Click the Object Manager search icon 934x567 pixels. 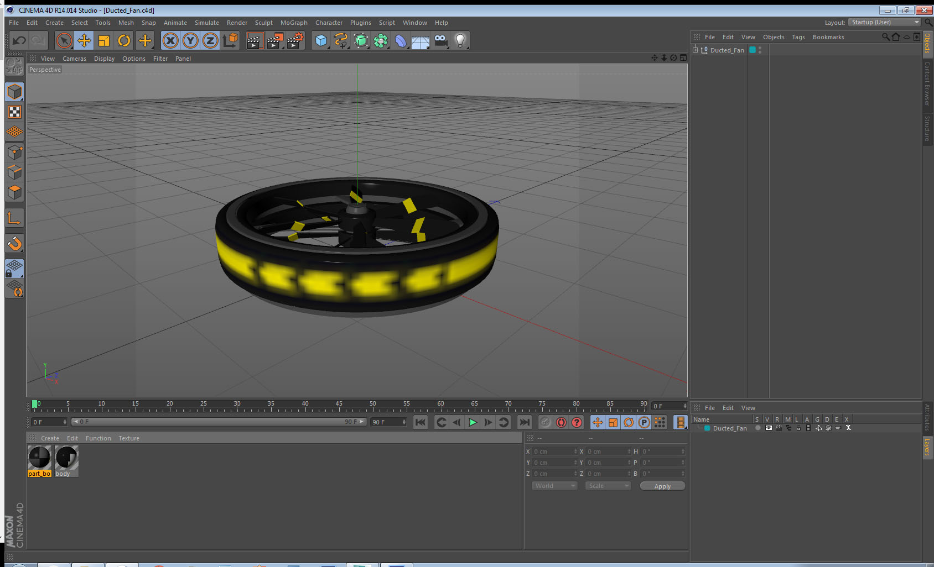[x=885, y=37]
